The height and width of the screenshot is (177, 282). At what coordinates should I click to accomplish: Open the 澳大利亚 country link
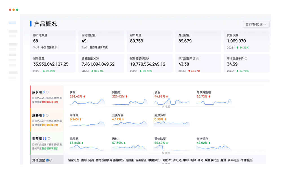point(233,160)
